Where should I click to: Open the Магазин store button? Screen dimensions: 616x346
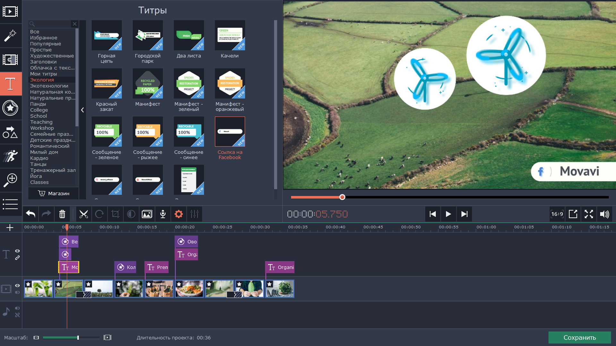pos(54,194)
